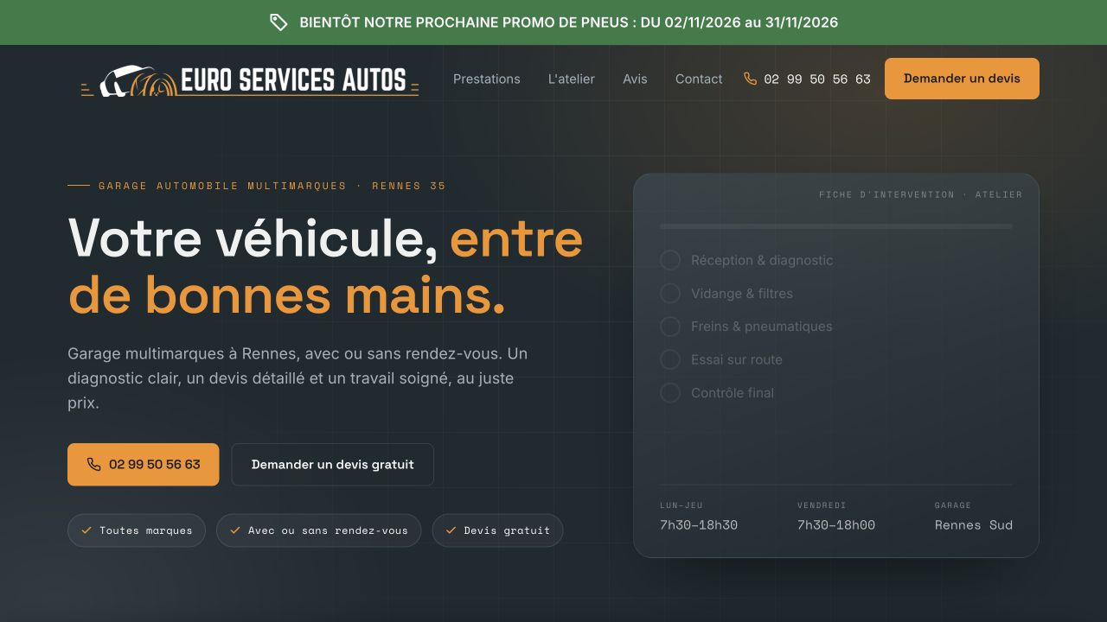Screen dimensions: 1107x622
Task: Open the Contact nav link
Action: click(x=699, y=79)
